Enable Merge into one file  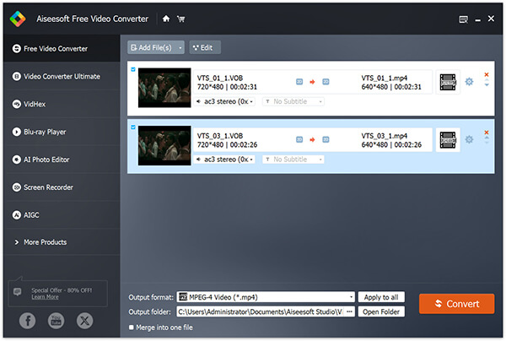pos(131,327)
